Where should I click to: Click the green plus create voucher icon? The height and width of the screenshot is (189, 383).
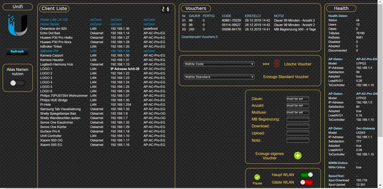pyautogui.click(x=298, y=155)
